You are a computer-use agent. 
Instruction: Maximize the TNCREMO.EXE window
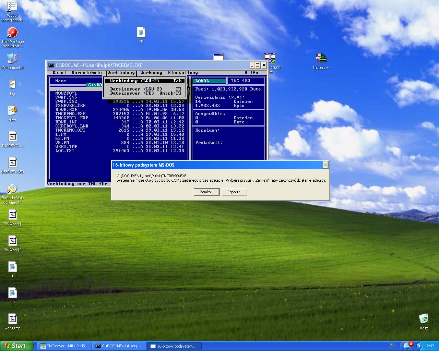click(258, 65)
